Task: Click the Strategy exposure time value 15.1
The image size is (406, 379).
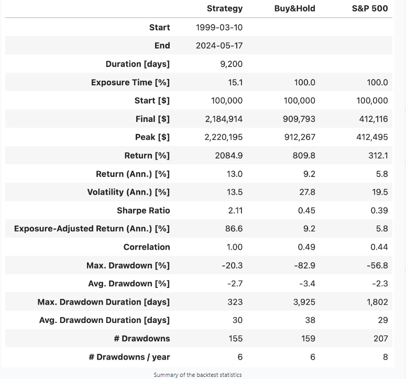Action: 234,82
